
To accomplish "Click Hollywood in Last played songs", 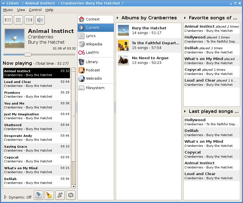I will click(212, 122).
